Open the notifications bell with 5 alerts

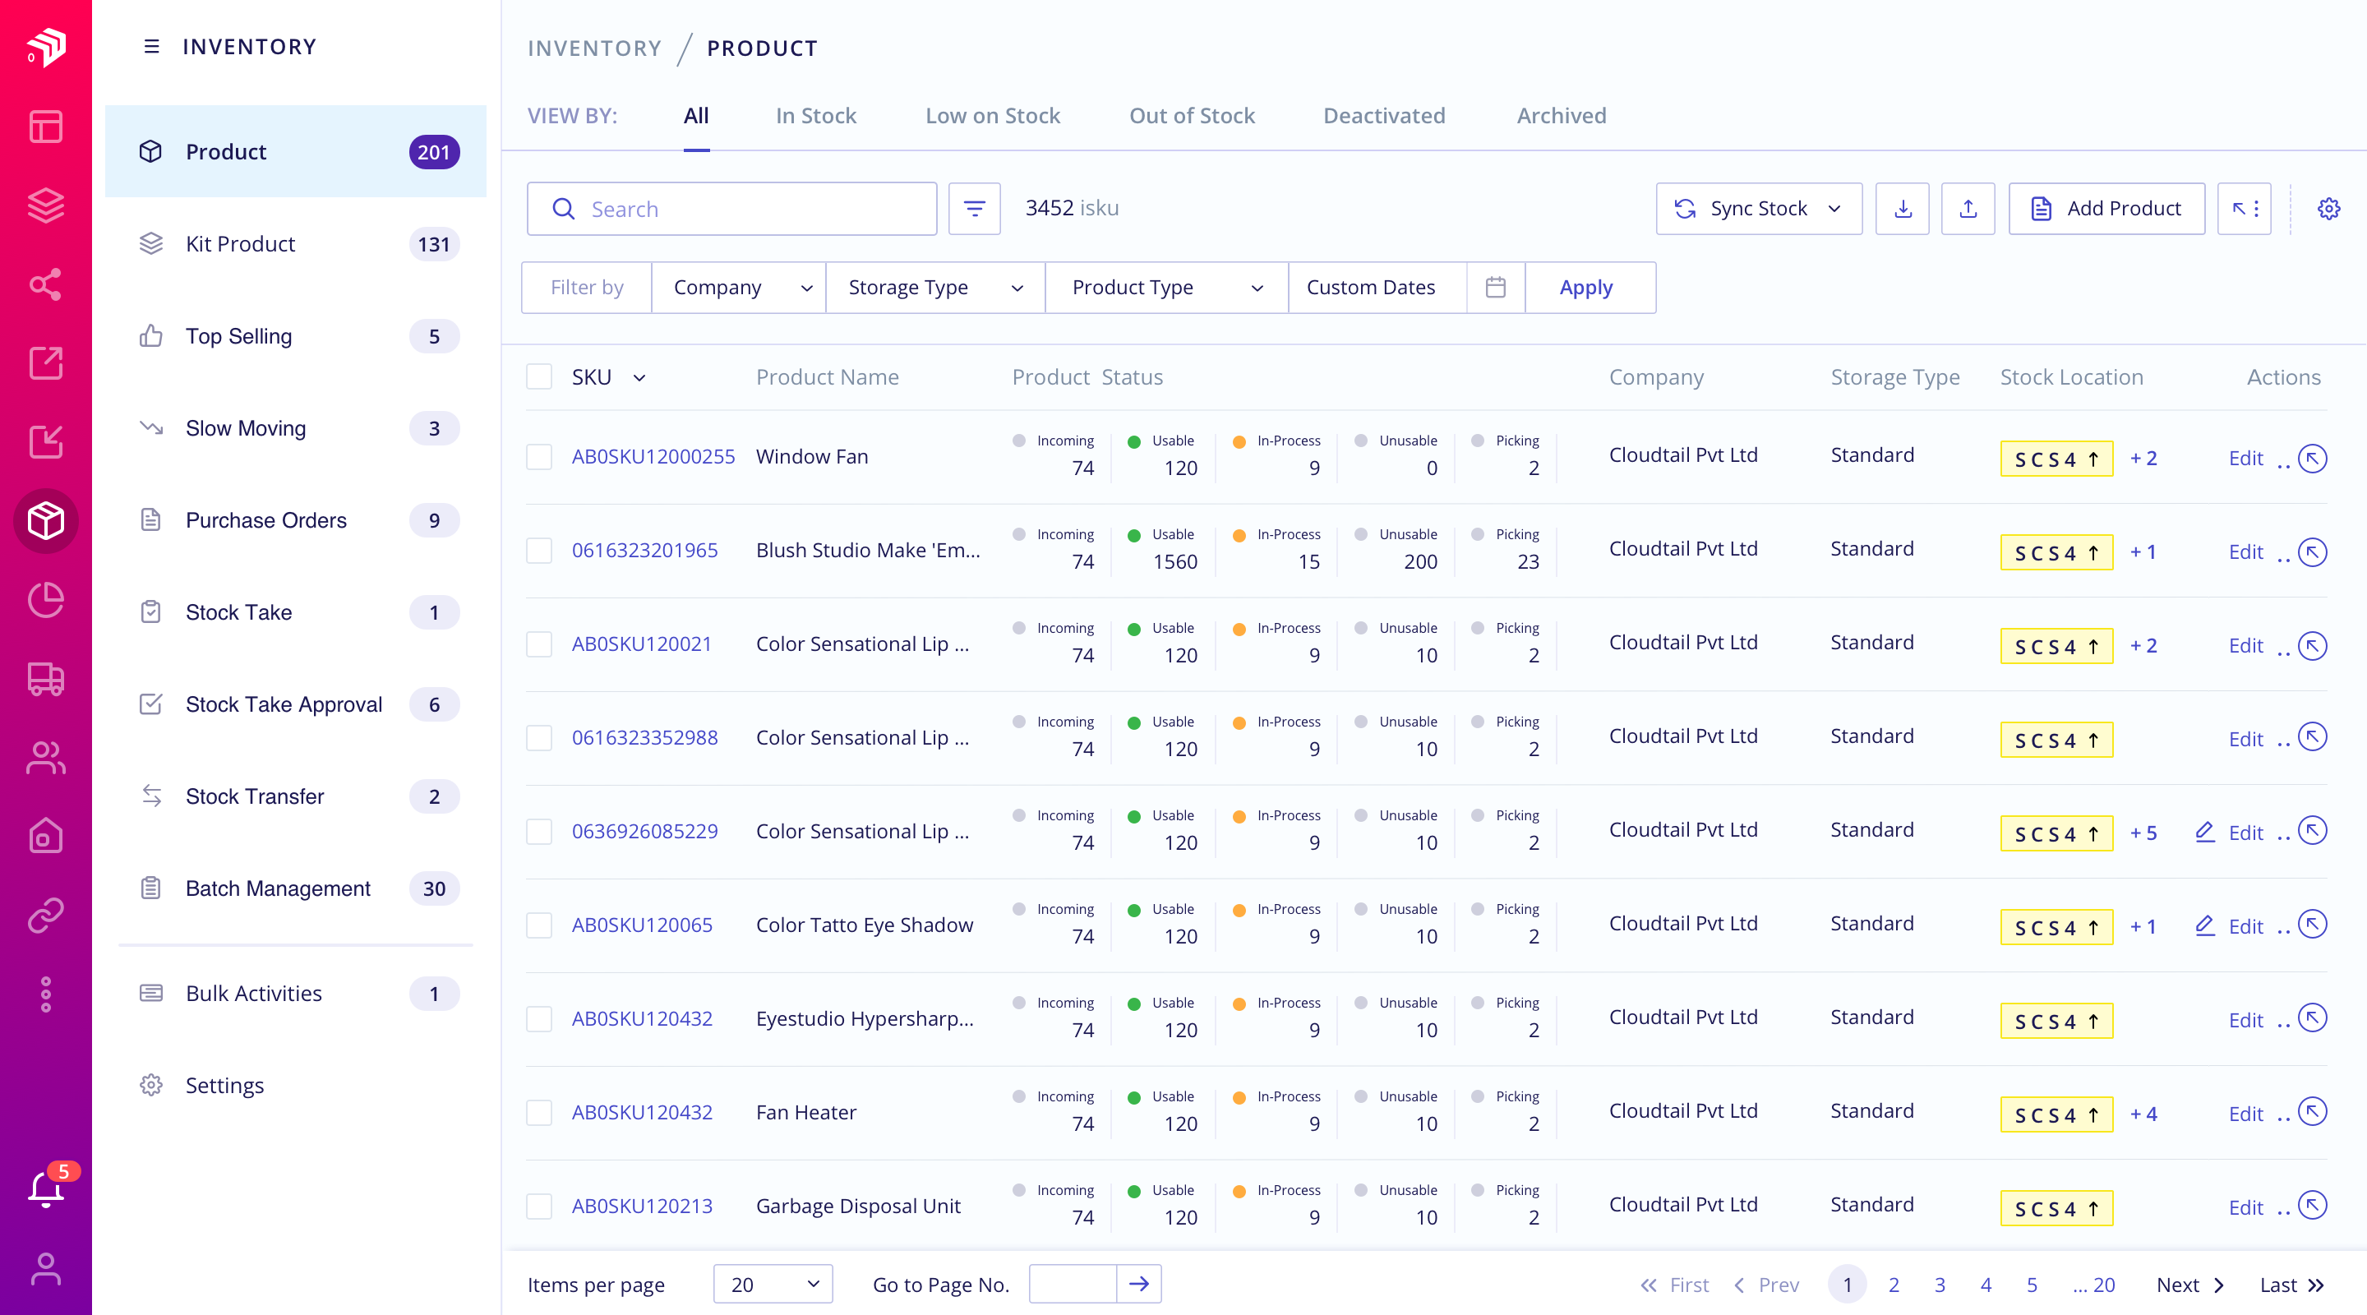click(46, 1188)
